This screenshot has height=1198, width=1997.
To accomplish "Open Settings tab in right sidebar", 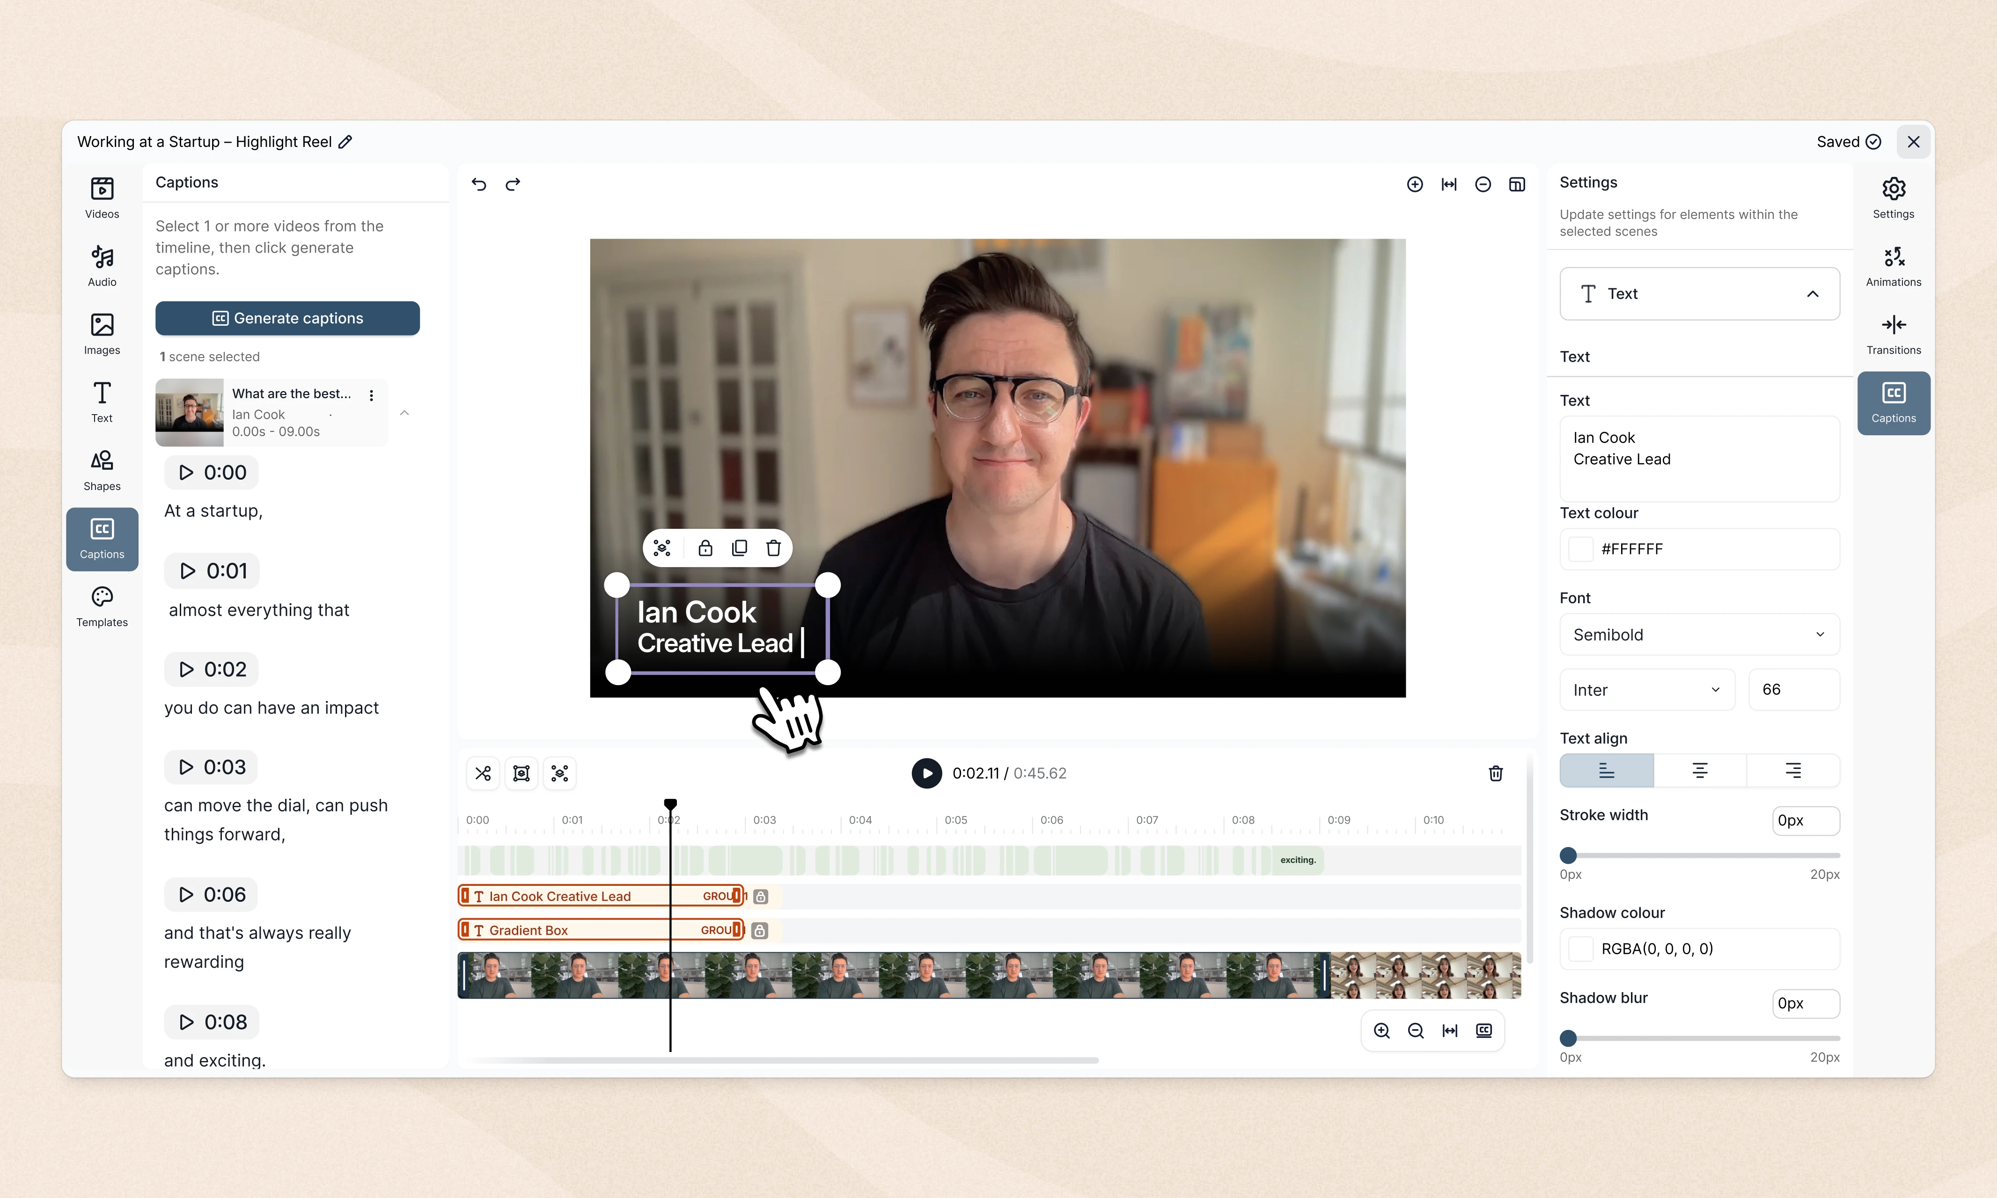I will pyautogui.click(x=1894, y=198).
